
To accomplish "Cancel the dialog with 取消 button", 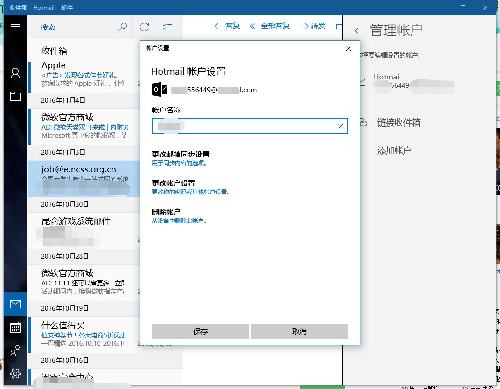I will click(x=300, y=331).
